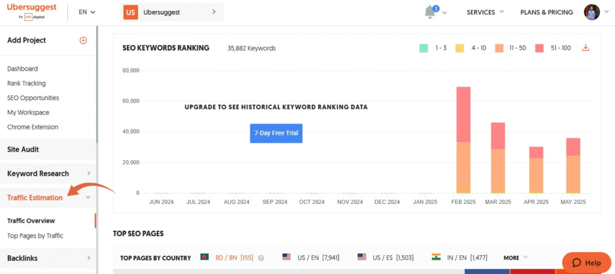The height and width of the screenshot is (274, 615).
Task: Click the MAY 2025 chart bar
Action: click(x=573, y=165)
